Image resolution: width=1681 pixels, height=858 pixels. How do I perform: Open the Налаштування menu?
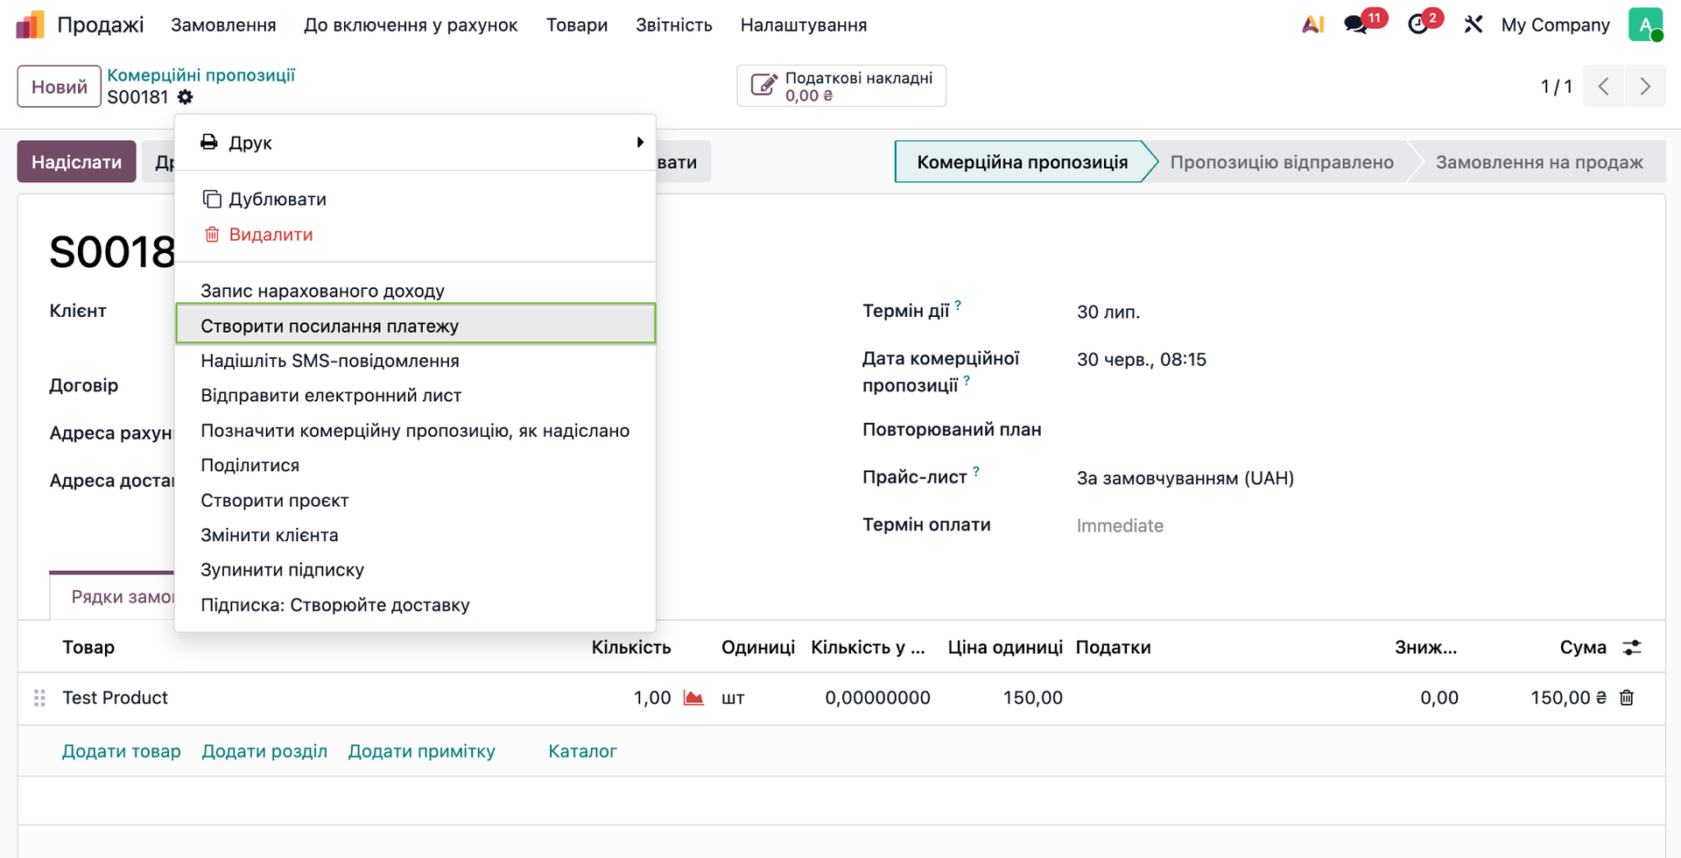click(804, 25)
